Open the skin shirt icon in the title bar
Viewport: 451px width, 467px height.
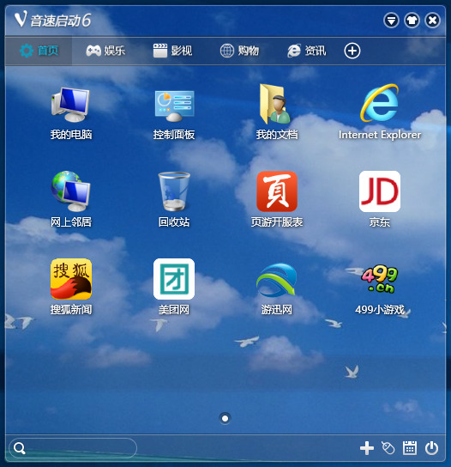click(x=412, y=21)
